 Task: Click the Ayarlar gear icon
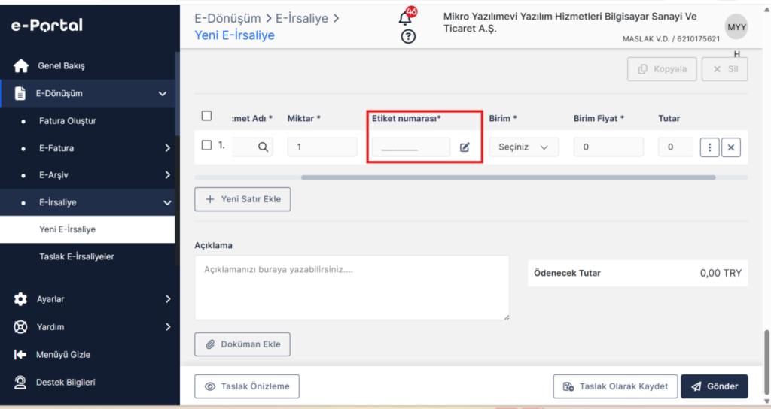click(x=20, y=299)
